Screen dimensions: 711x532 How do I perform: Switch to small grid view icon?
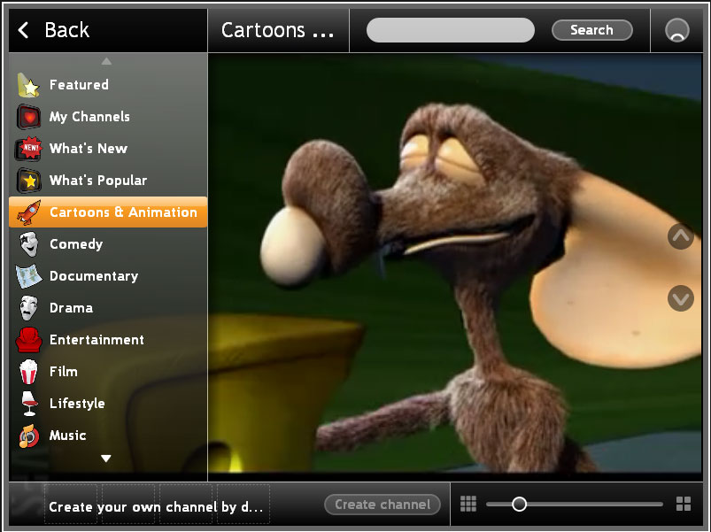pos(468,504)
